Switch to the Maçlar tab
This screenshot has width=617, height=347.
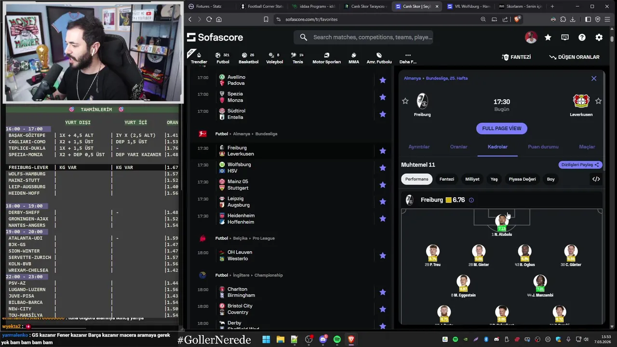[x=587, y=147]
